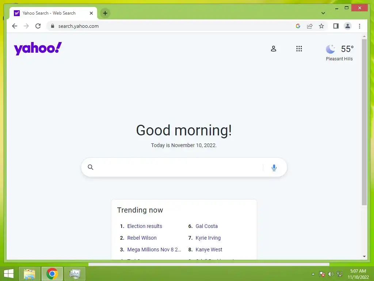Click the date text November 10, 2022
374x281 pixels.
[x=194, y=145]
